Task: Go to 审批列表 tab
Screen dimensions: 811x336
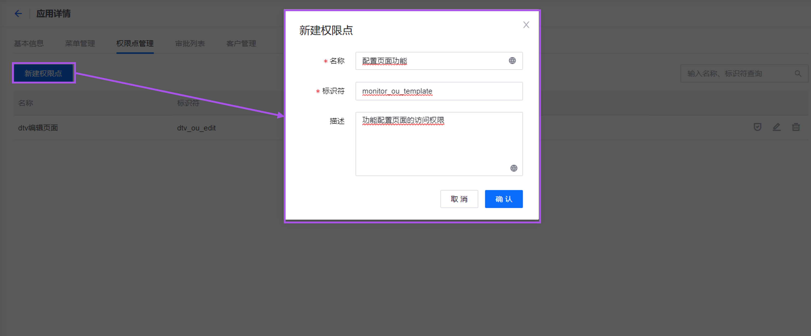Action: (190, 43)
